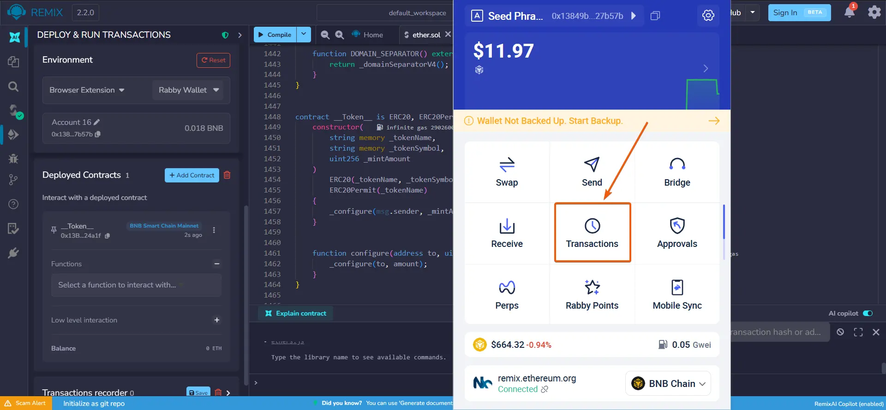Start wallet backup warning banner
Image resolution: width=886 pixels, height=410 pixels.
tap(592, 121)
